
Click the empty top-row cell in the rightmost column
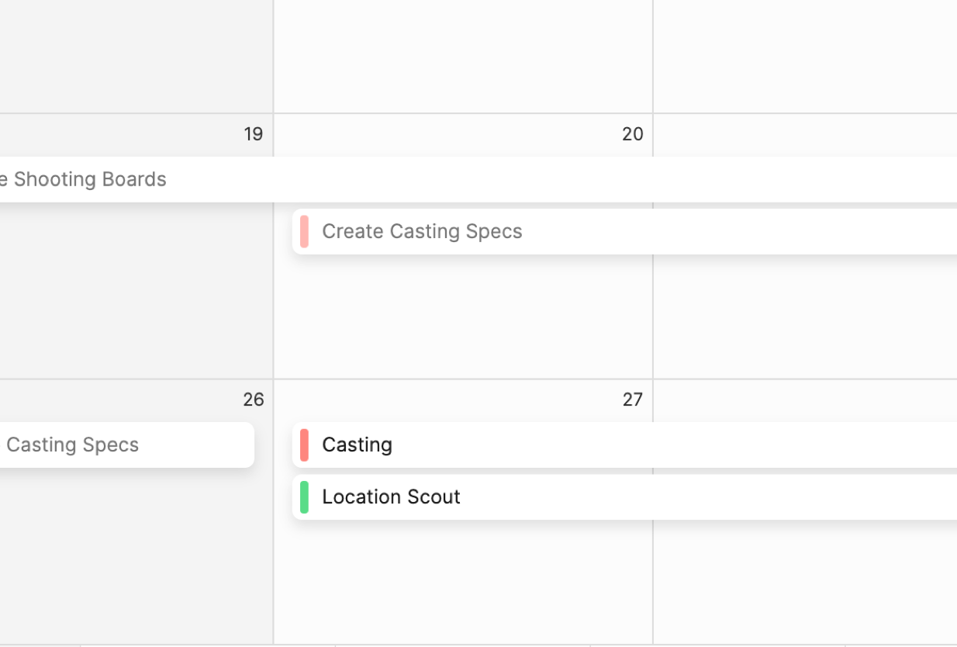pyautogui.click(x=805, y=54)
